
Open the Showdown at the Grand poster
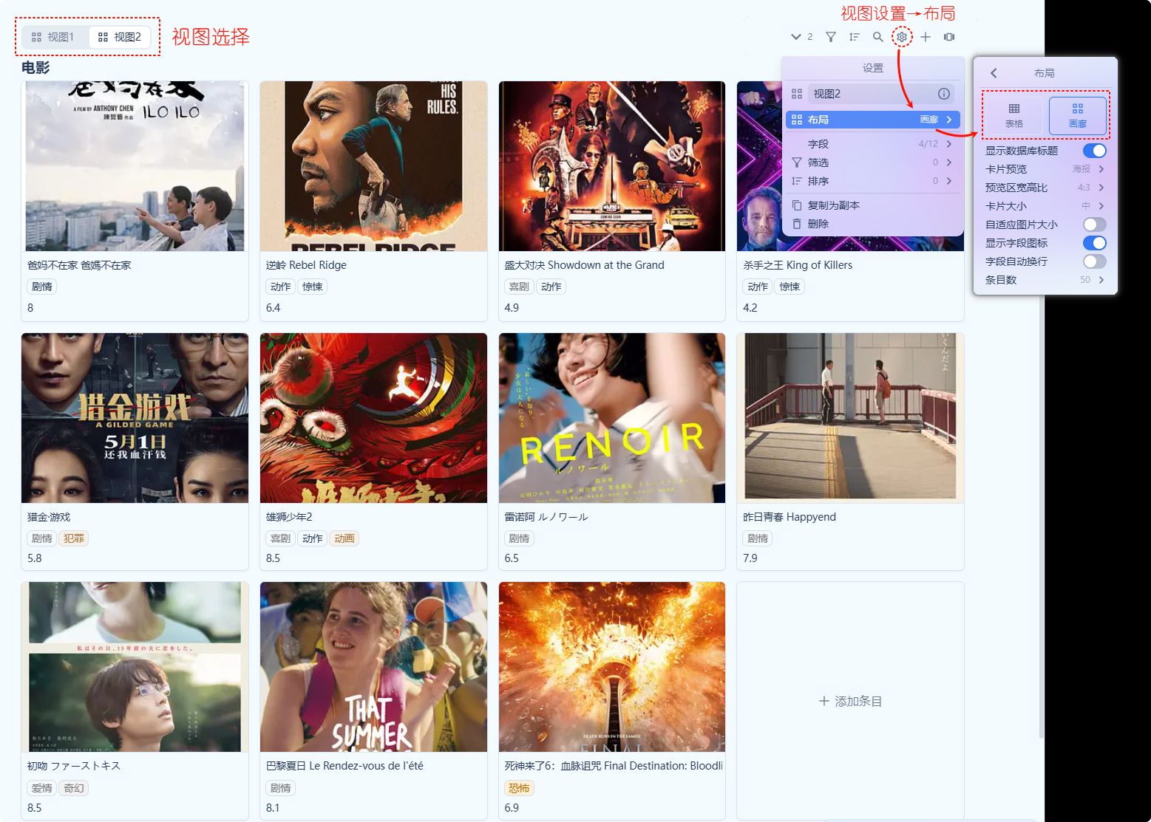click(612, 166)
